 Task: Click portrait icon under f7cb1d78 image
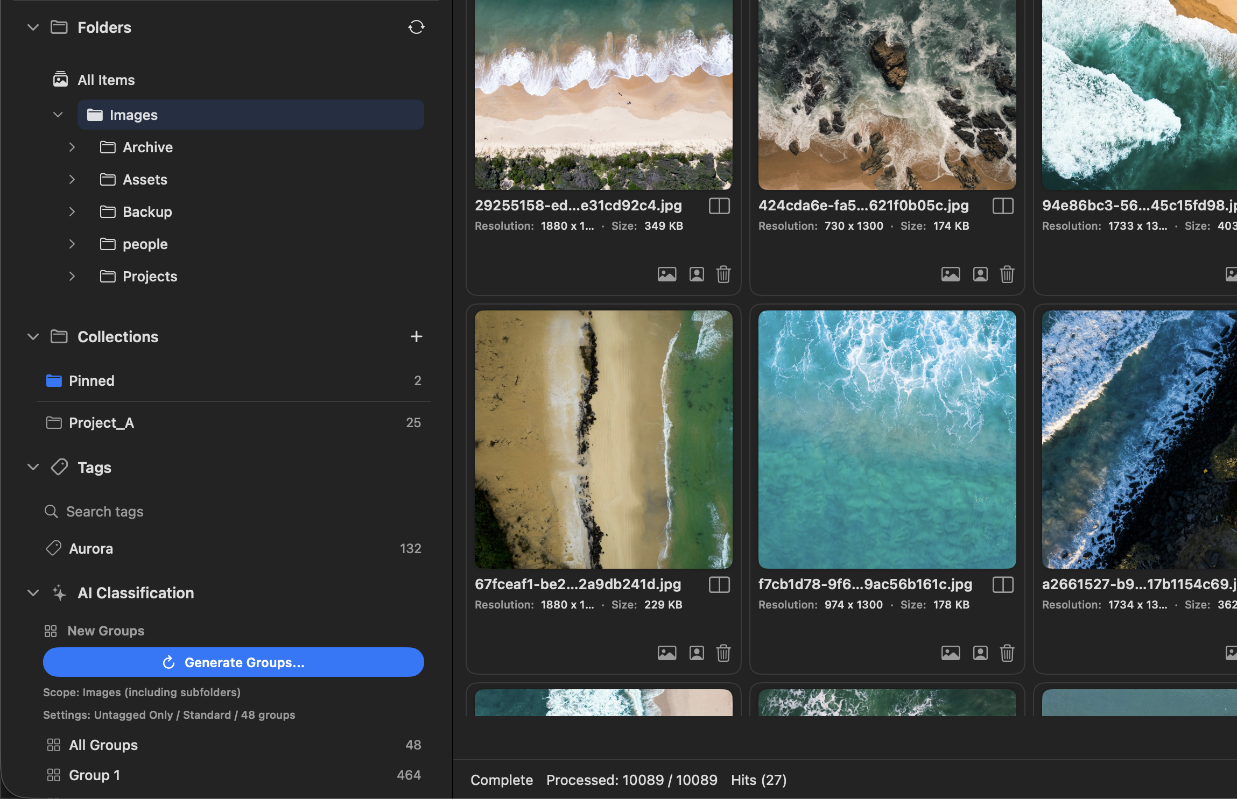pos(980,653)
